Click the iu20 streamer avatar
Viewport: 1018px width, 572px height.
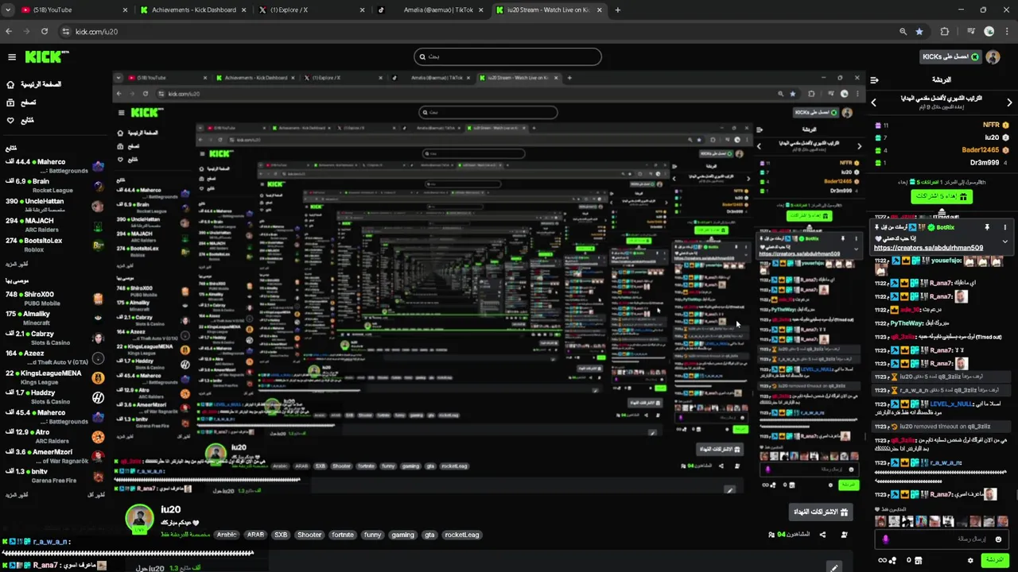pyautogui.click(x=139, y=518)
